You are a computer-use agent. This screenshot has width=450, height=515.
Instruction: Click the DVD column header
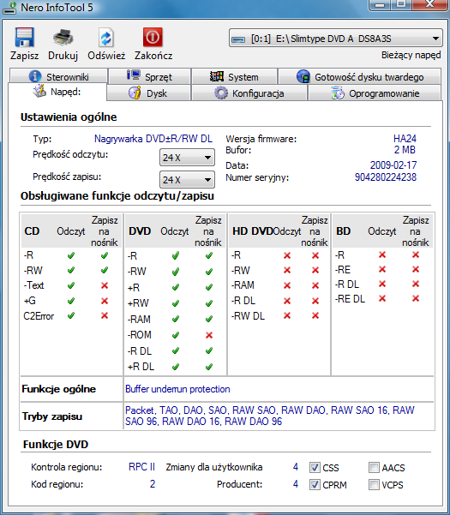tap(140, 231)
